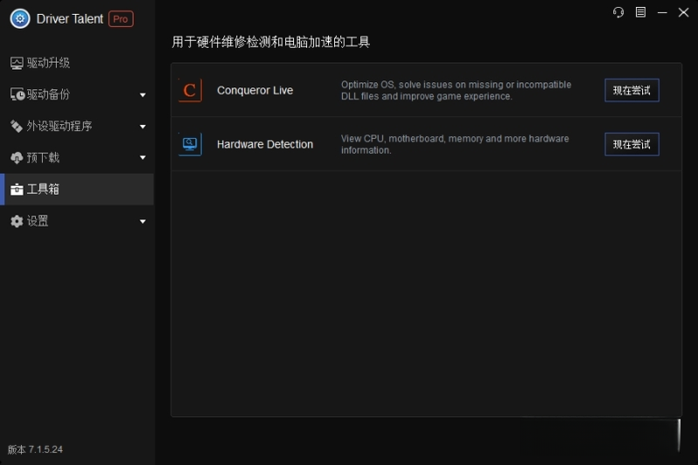Select 设置 in sidebar

point(77,221)
